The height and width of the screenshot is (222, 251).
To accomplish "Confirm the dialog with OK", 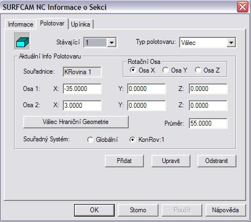I will coord(94,210).
